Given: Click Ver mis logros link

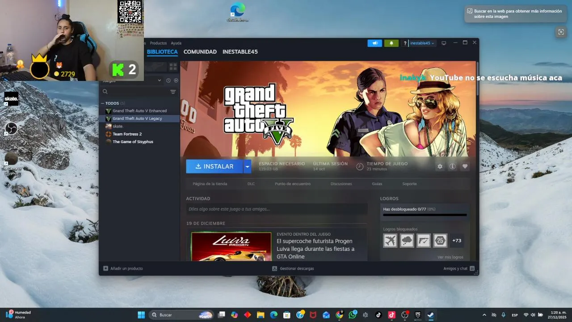Looking at the screenshot, I should click(x=450, y=257).
